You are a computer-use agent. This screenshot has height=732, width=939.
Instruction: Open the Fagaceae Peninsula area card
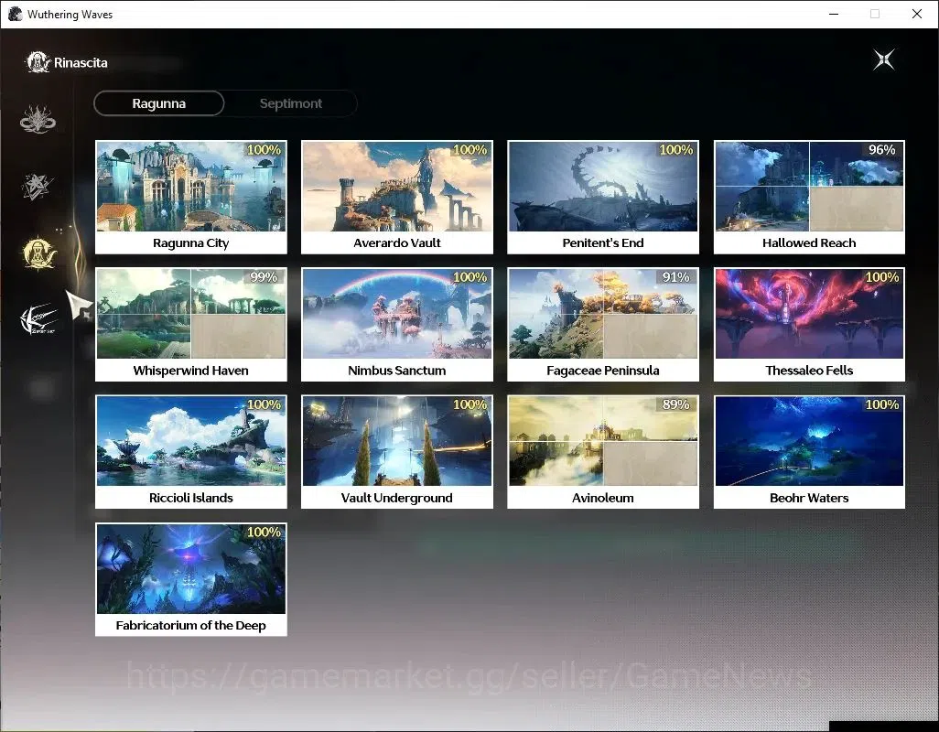coord(603,325)
